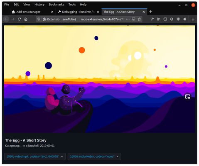Open the History menu
The width and height of the screenshot is (199, 166).
pos(39,5)
